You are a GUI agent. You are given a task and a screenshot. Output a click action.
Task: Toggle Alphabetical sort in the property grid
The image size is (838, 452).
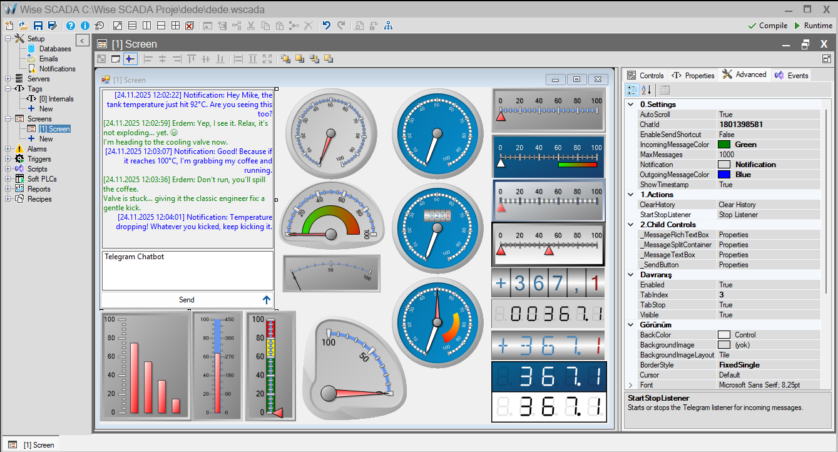click(646, 90)
